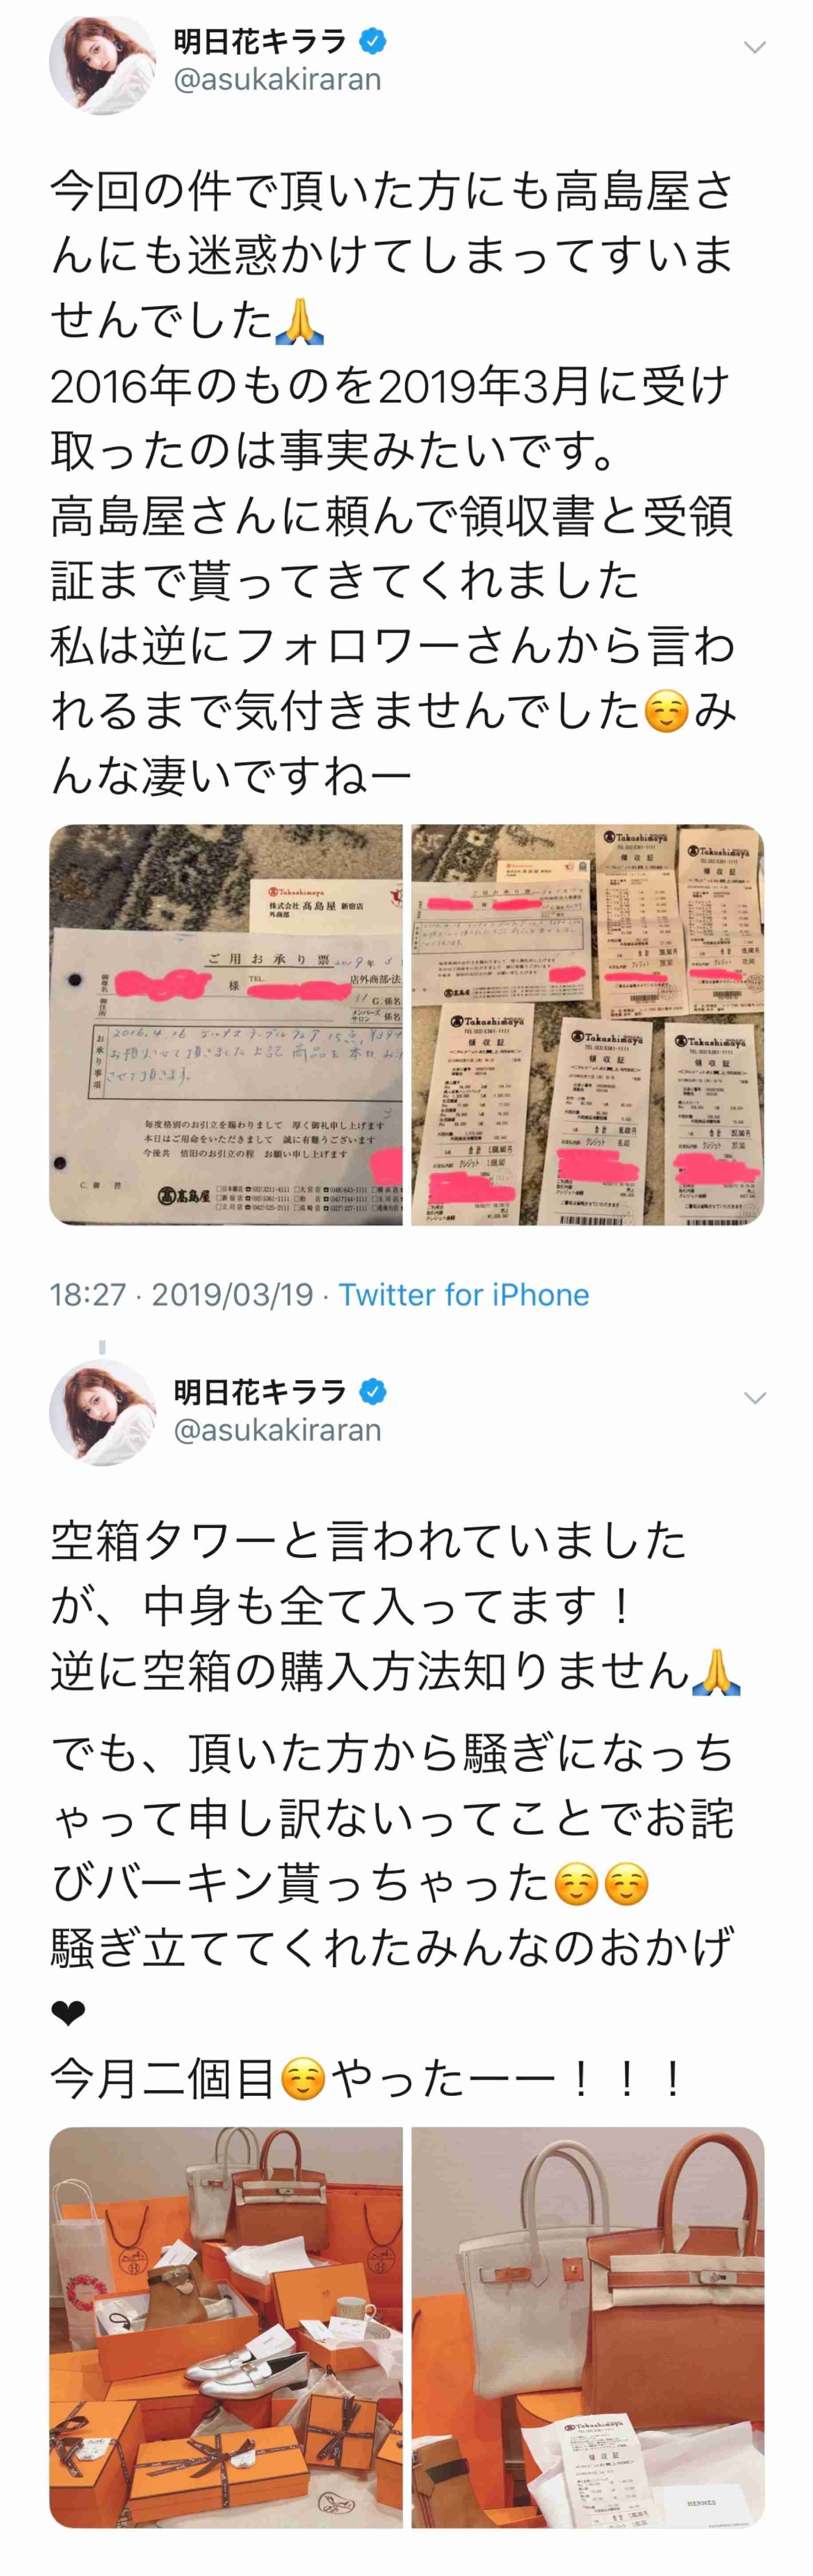Open the second tweet's profile avatar

tap(102, 1413)
